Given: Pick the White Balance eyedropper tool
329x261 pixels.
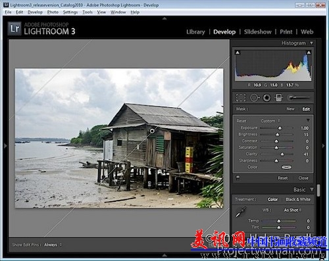Looking at the screenshot, I should tap(240, 212).
